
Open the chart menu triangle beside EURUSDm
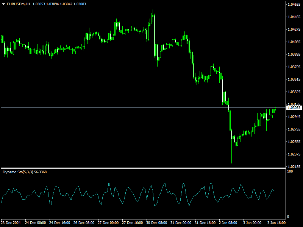[x=3, y=4]
